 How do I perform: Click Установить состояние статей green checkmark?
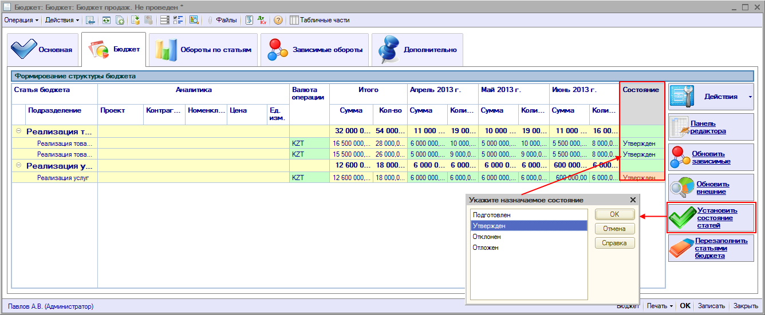coord(711,218)
